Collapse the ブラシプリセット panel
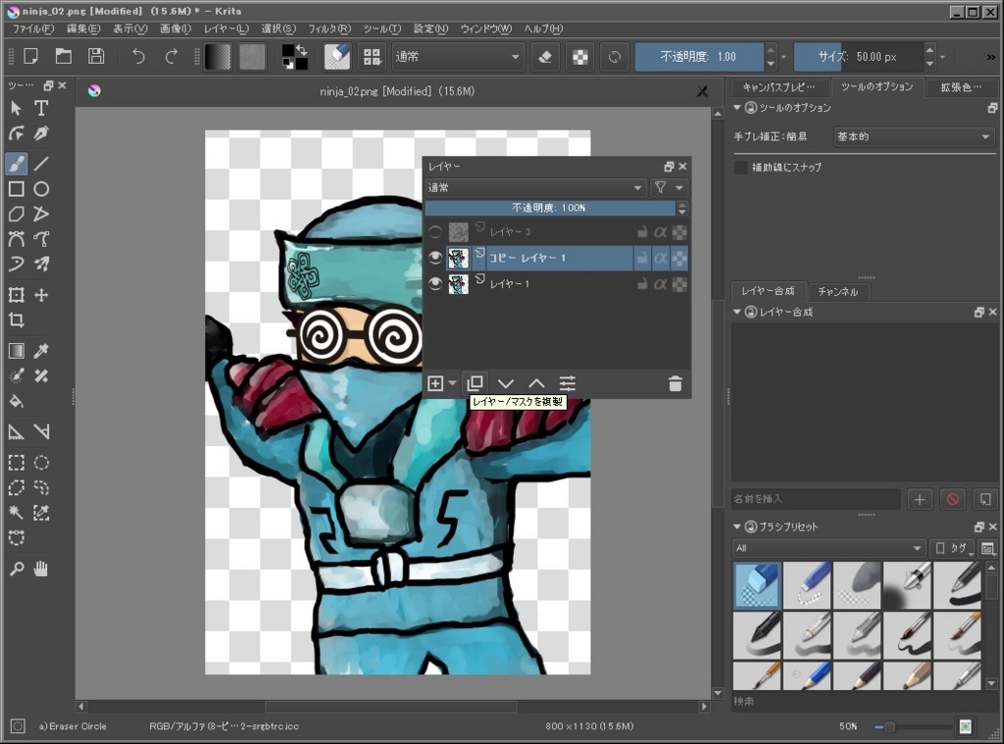The image size is (1004, 744). pos(737,527)
